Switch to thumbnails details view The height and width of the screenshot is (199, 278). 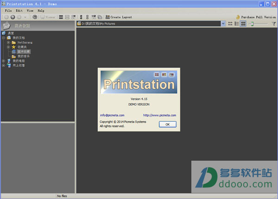pyautogui.click(x=243, y=24)
